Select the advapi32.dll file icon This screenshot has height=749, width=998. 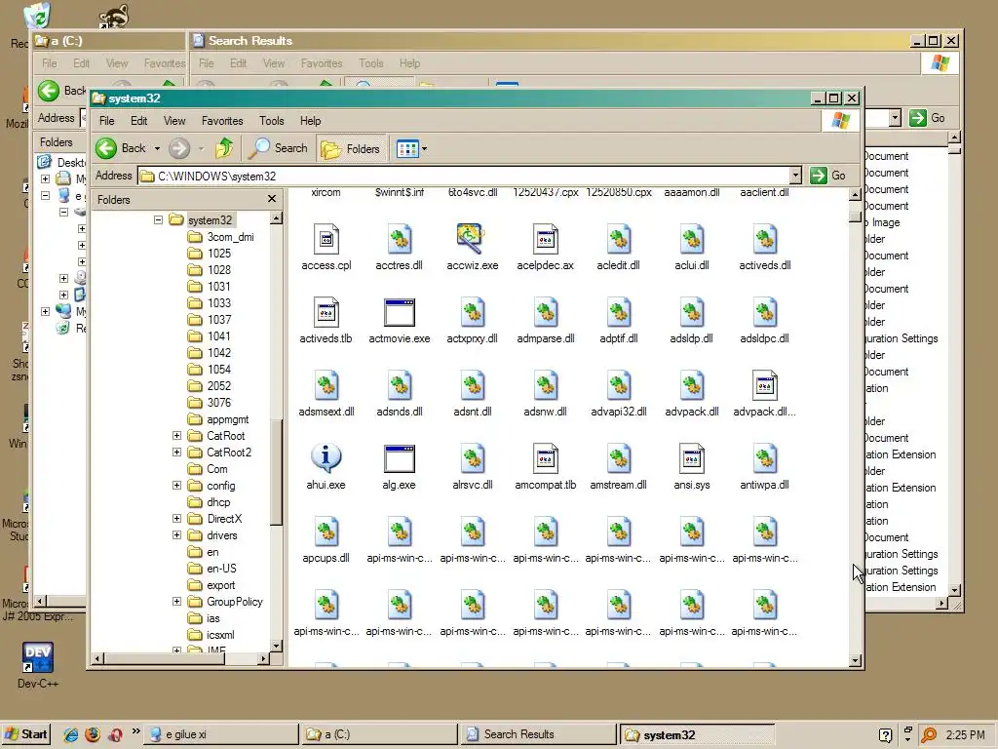click(x=618, y=386)
